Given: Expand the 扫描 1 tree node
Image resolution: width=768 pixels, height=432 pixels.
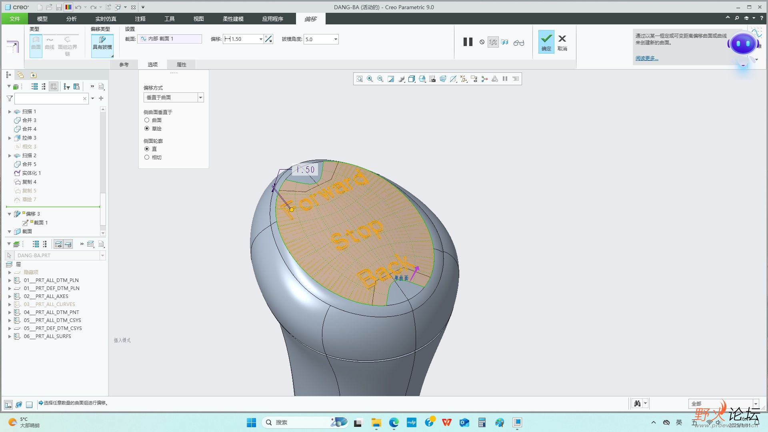Looking at the screenshot, I should pos(10,112).
